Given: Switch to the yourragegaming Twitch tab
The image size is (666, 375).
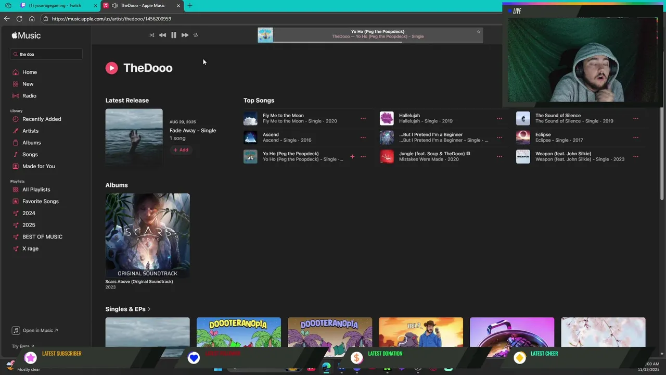Looking at the screenshot, I should [57, 5].
